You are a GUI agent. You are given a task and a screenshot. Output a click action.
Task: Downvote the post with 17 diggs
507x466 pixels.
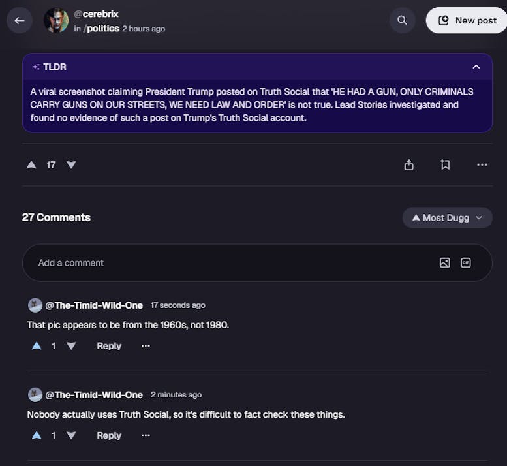click(71, 165)
